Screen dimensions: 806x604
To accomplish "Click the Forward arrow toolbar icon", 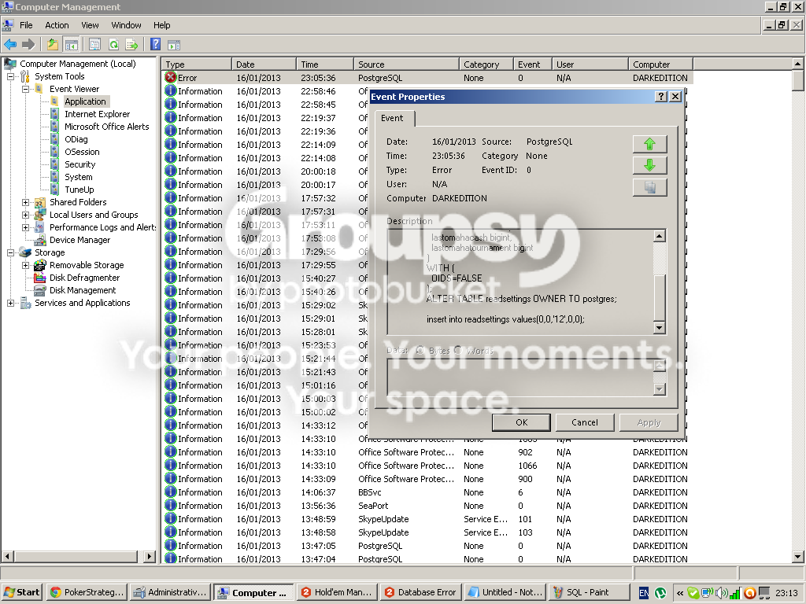I will (28, 45).
